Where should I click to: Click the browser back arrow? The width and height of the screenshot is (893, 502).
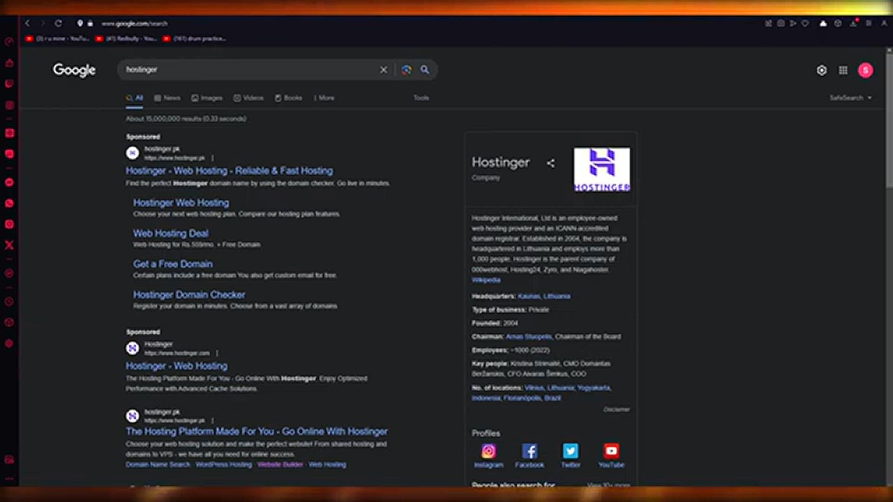pyautogui.click(x=27, y=23)
